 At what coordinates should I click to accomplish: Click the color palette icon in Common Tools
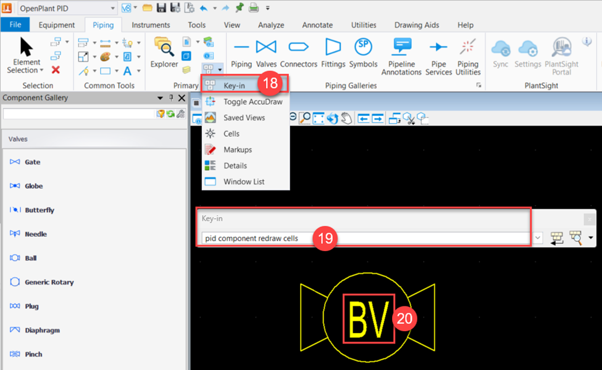pos(105,57)
